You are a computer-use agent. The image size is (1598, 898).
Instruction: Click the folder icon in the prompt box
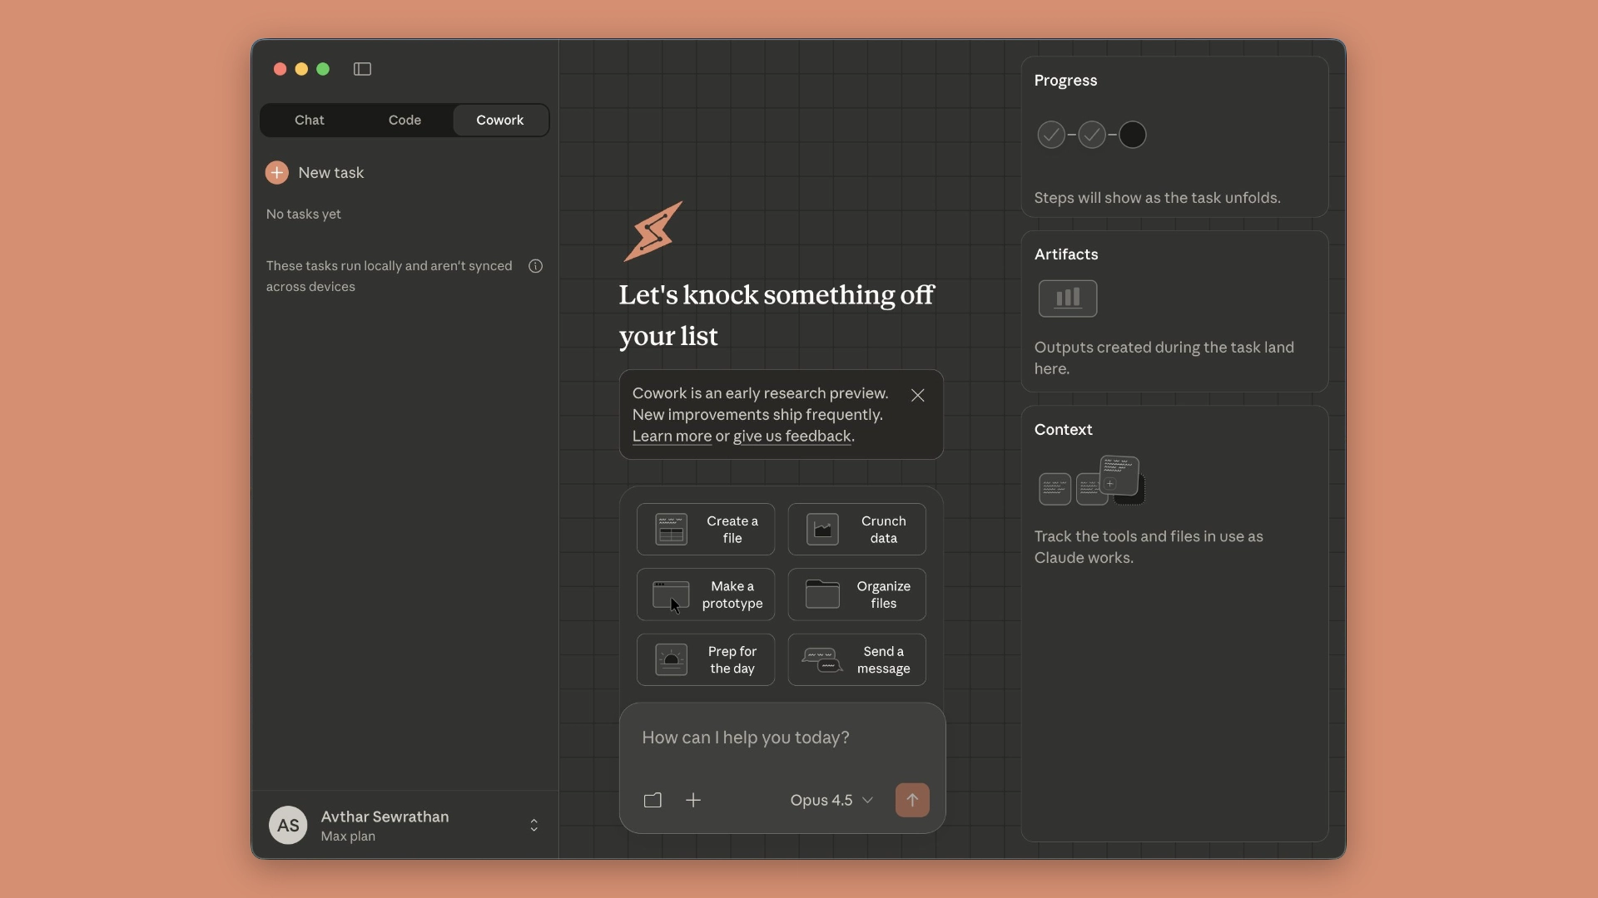click(x=653, y=800)
